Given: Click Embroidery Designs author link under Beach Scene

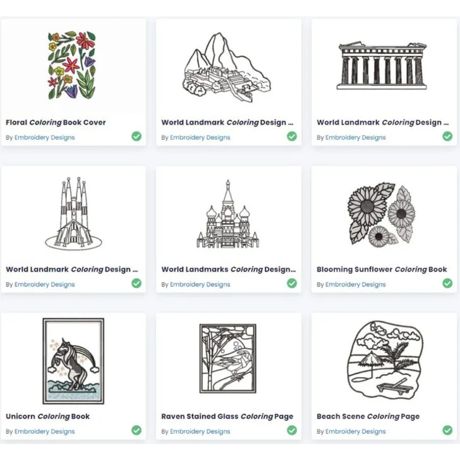Looking at the screenshot, I should click(x=356, y=431).
